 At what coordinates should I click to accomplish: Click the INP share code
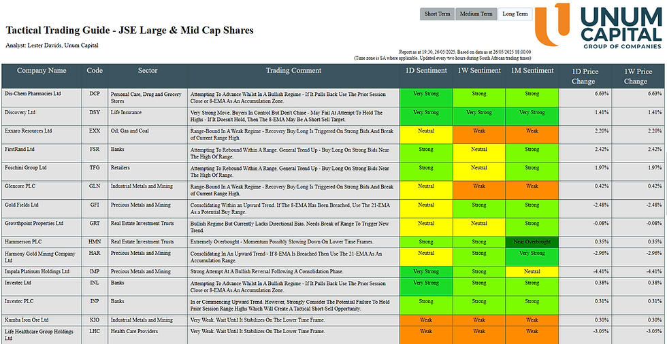pos(95,301)
